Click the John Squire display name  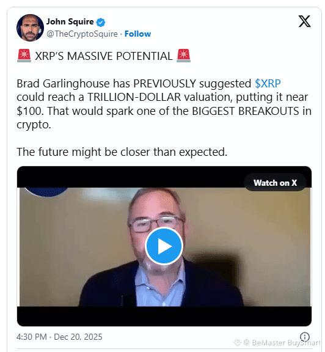coord(70,21)
